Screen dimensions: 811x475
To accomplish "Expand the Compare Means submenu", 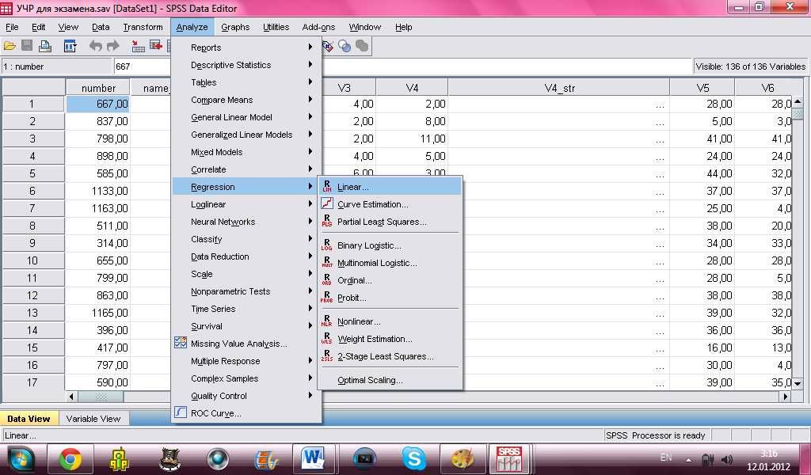I will (246, 100).
